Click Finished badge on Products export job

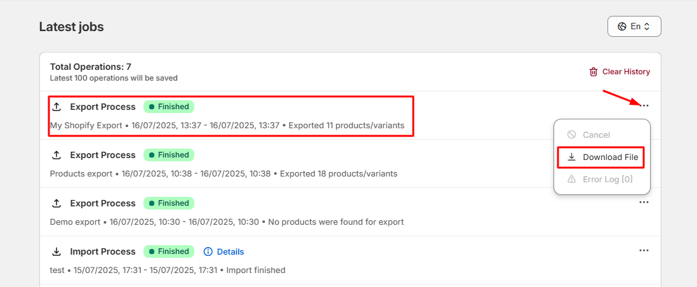[x=169, y=155]
